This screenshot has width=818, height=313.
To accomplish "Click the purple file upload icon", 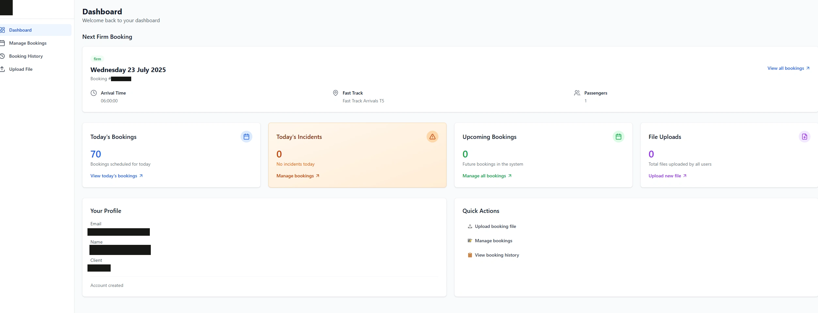I will click(804, 137).
